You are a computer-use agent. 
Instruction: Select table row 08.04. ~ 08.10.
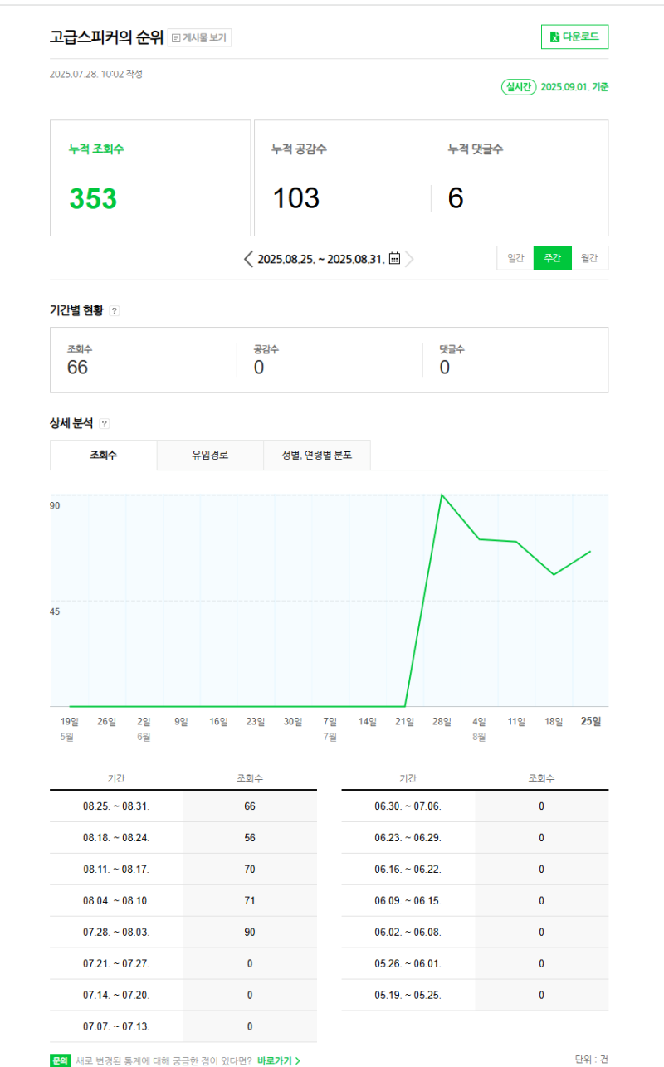point(183,901)
